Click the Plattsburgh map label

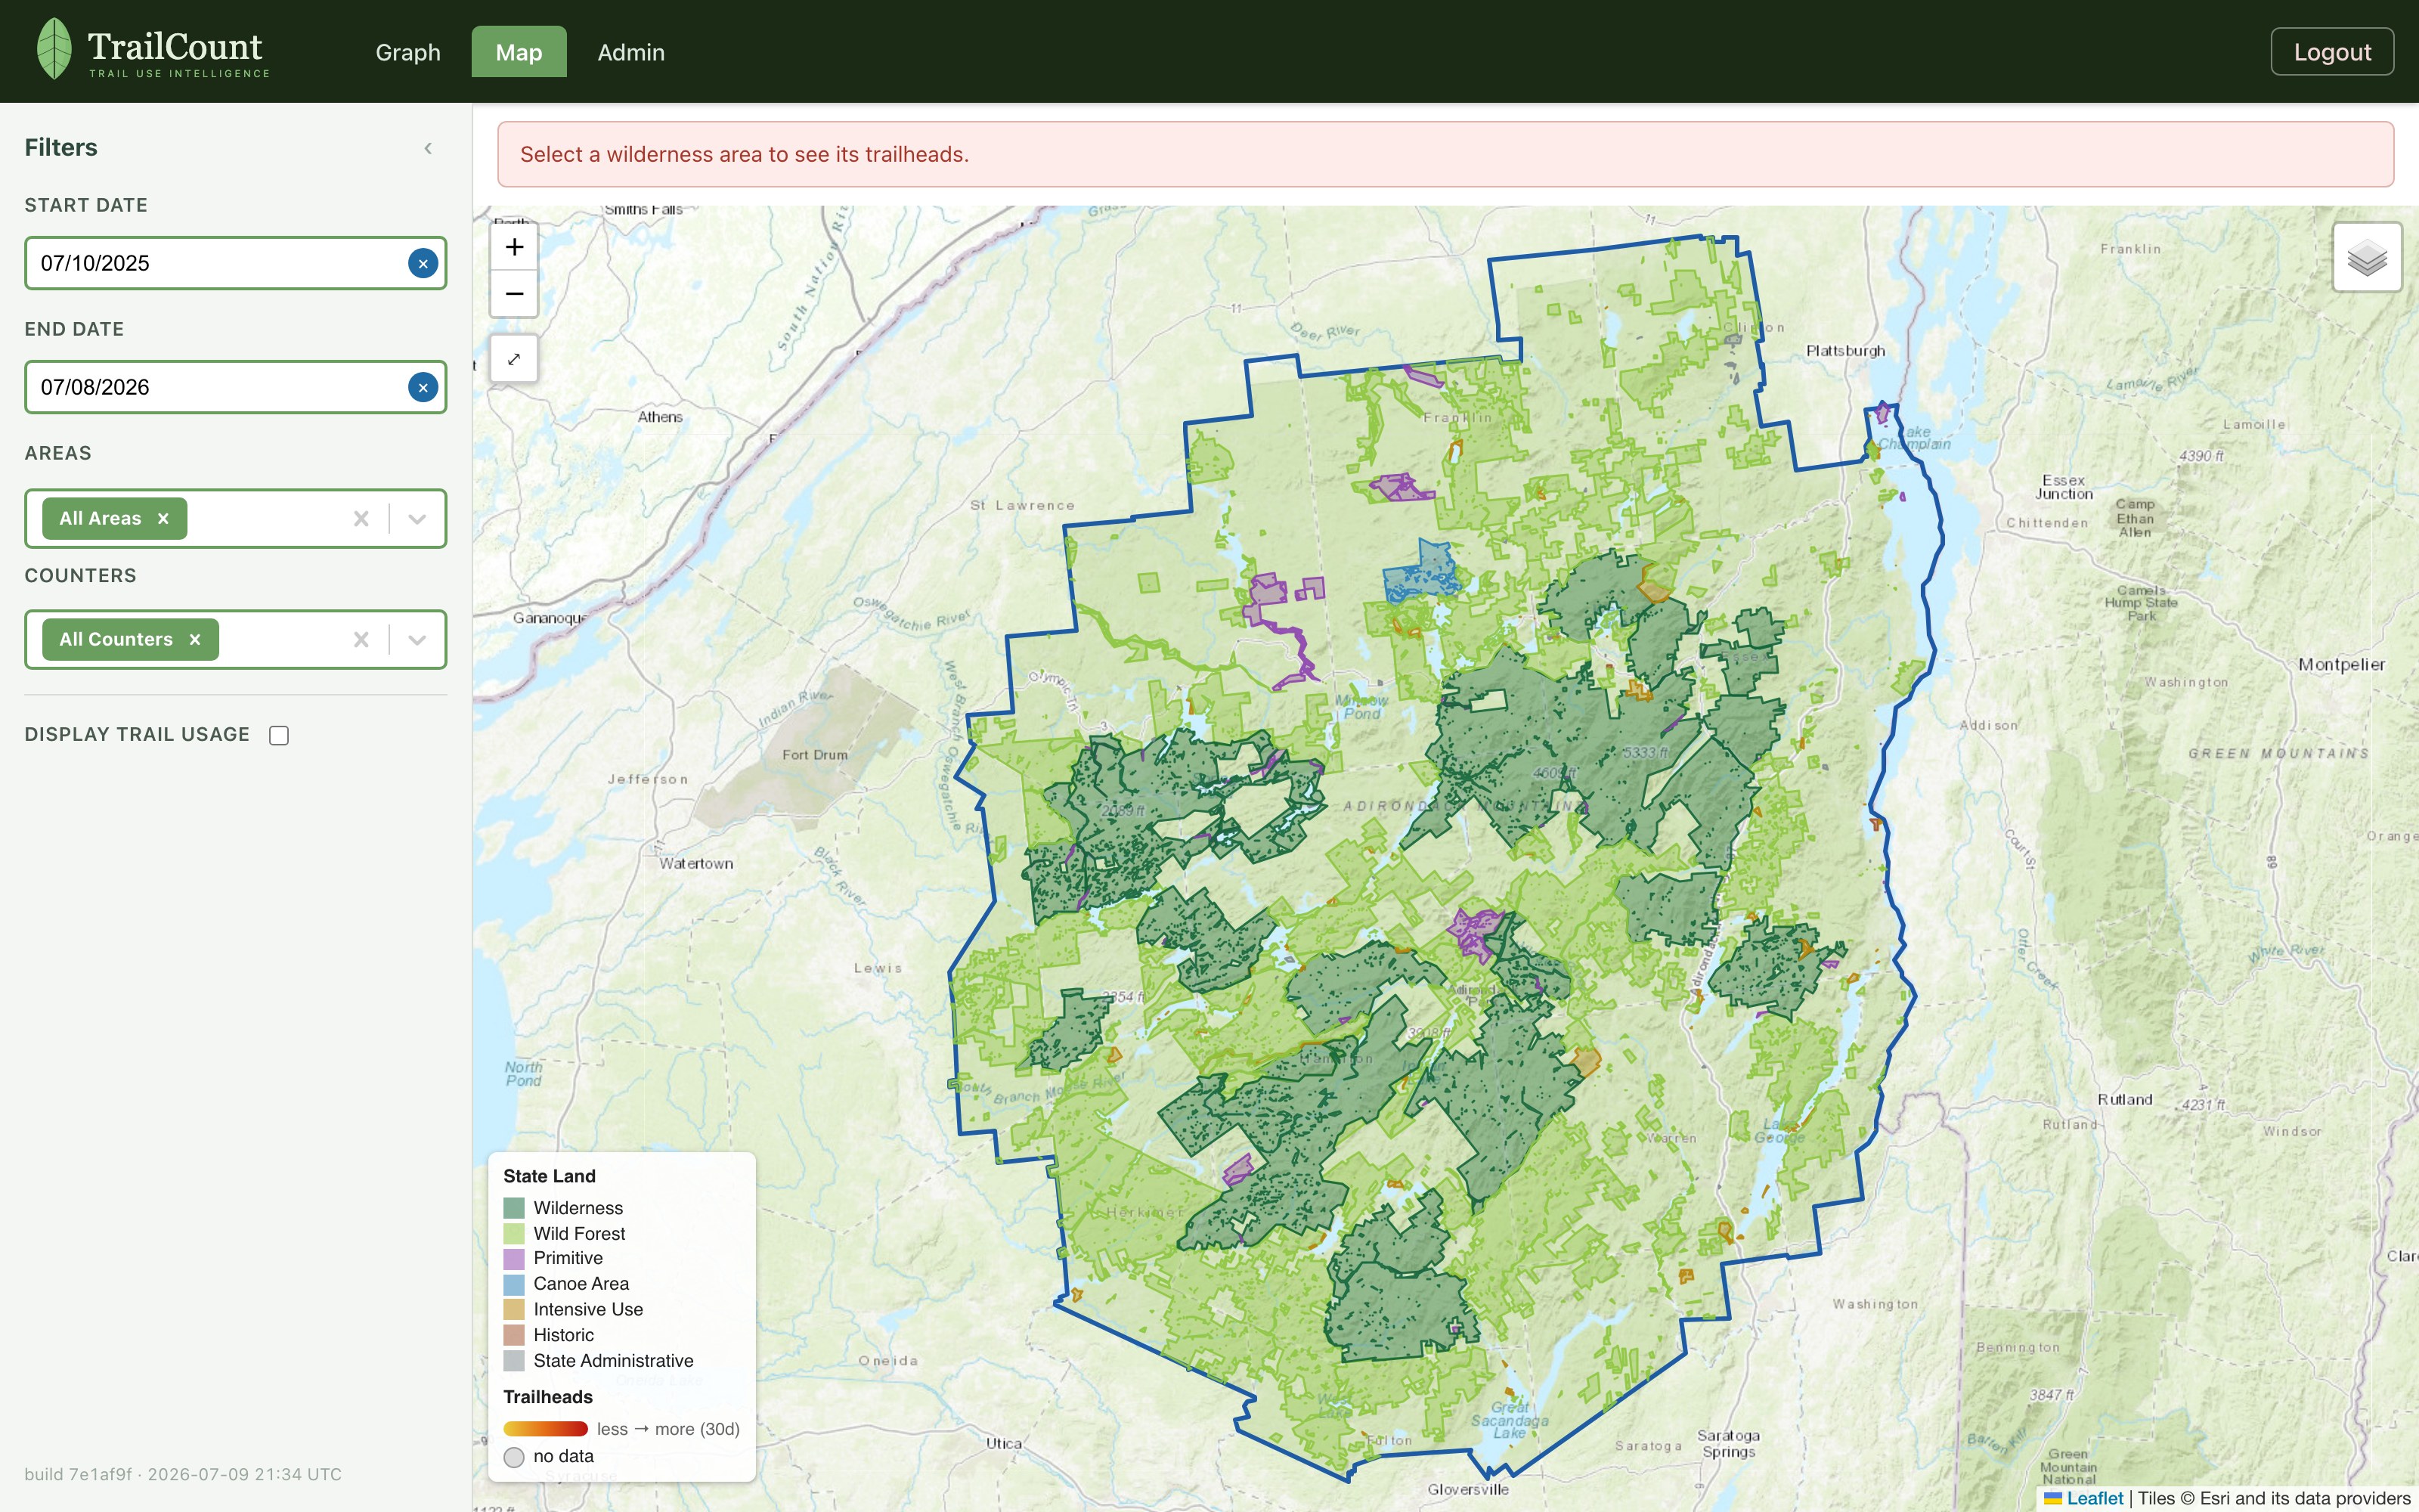pos(1845,351)
